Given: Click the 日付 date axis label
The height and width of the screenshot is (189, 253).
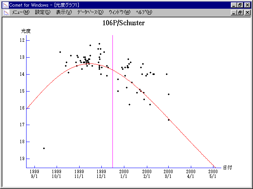Looking at the screenshot, I should [x=227, y=167].
